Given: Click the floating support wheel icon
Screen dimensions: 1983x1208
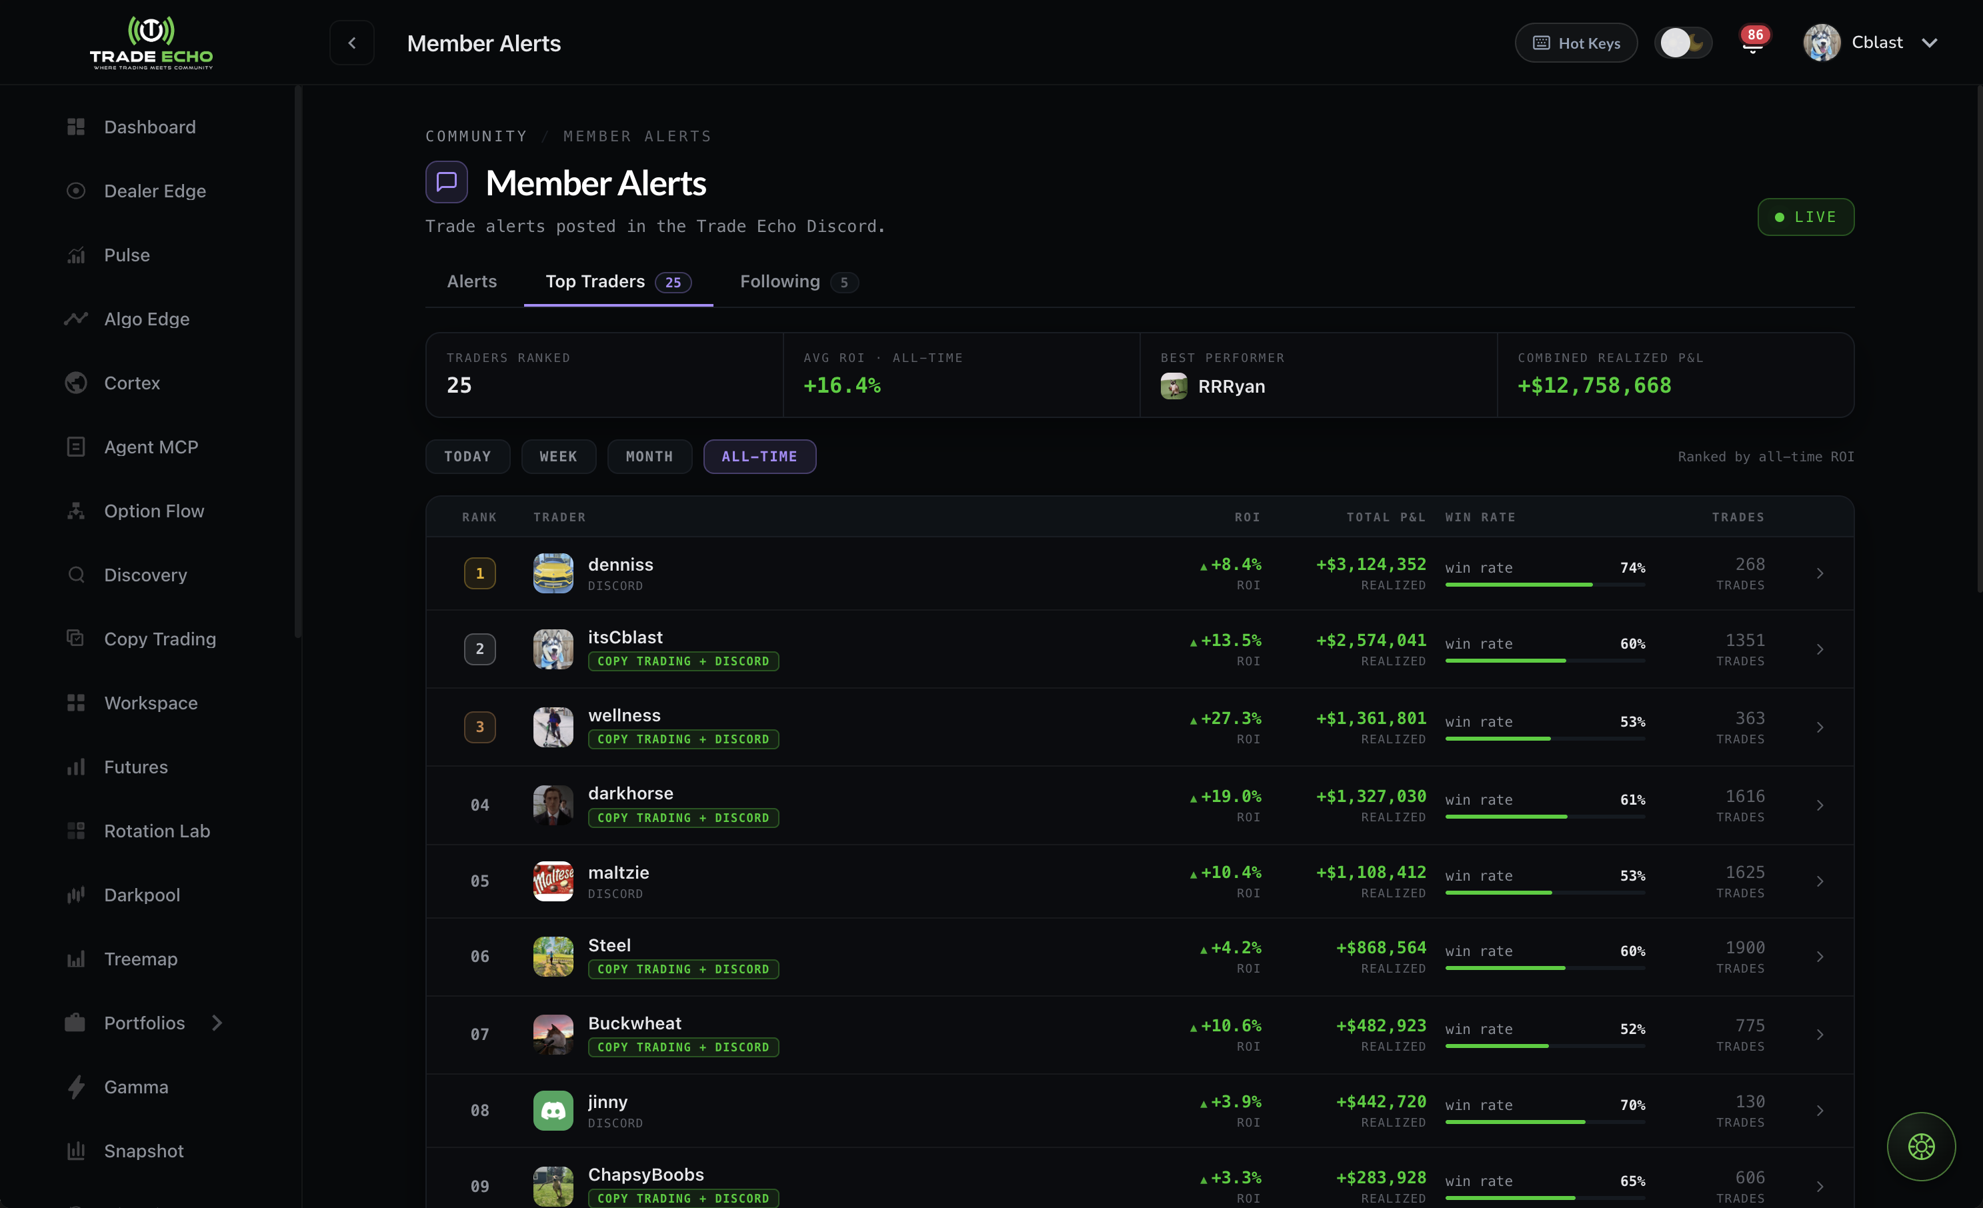Looking at the screenshot, I should tap(1921, 1146).
